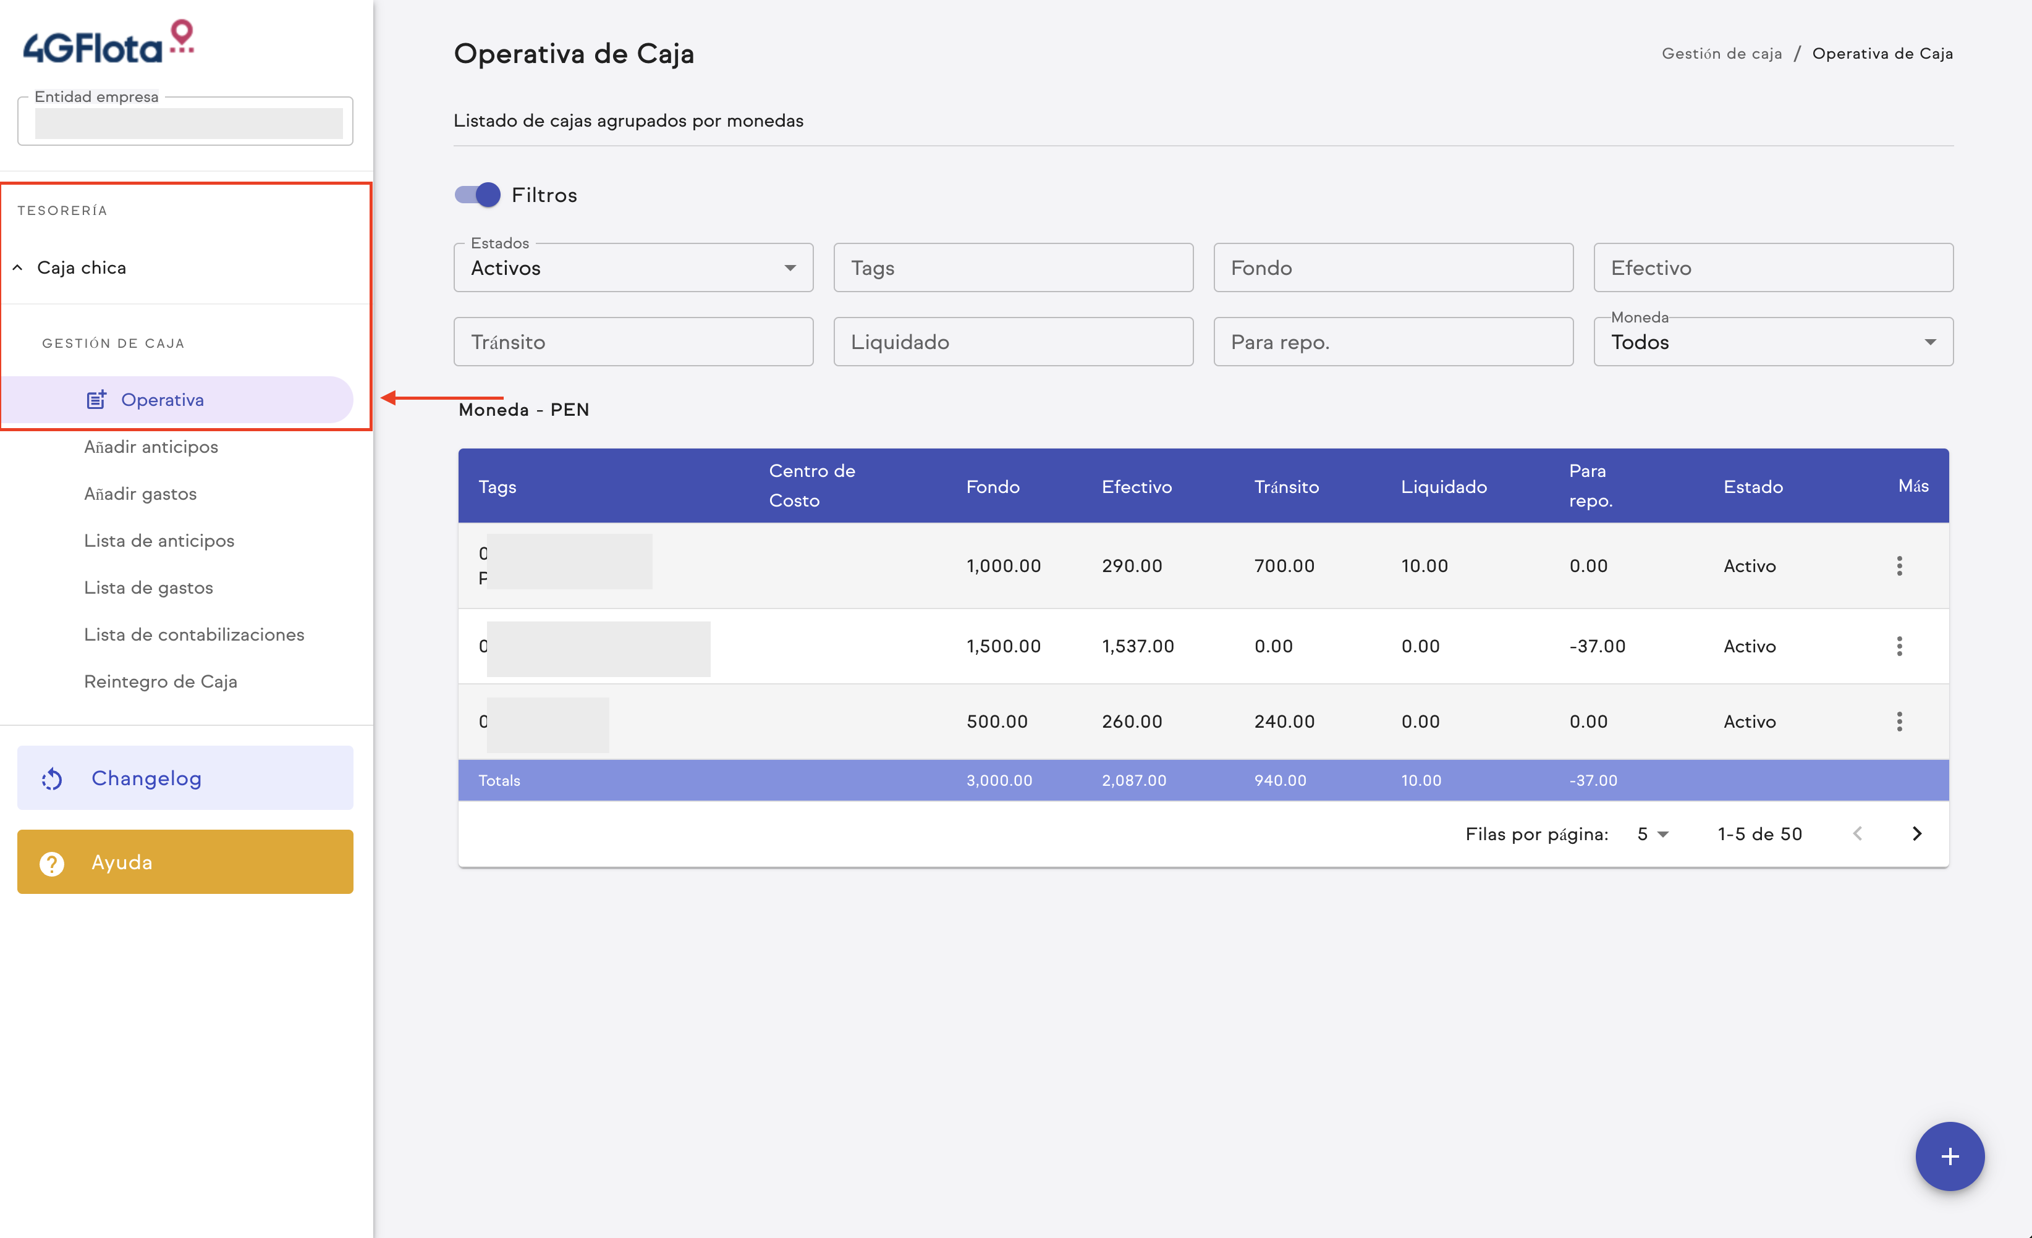The width and height of the screenshot is (2032, 1238).
Task: Open more options for the 500.00 fondo row
Action: (1899, 721)
